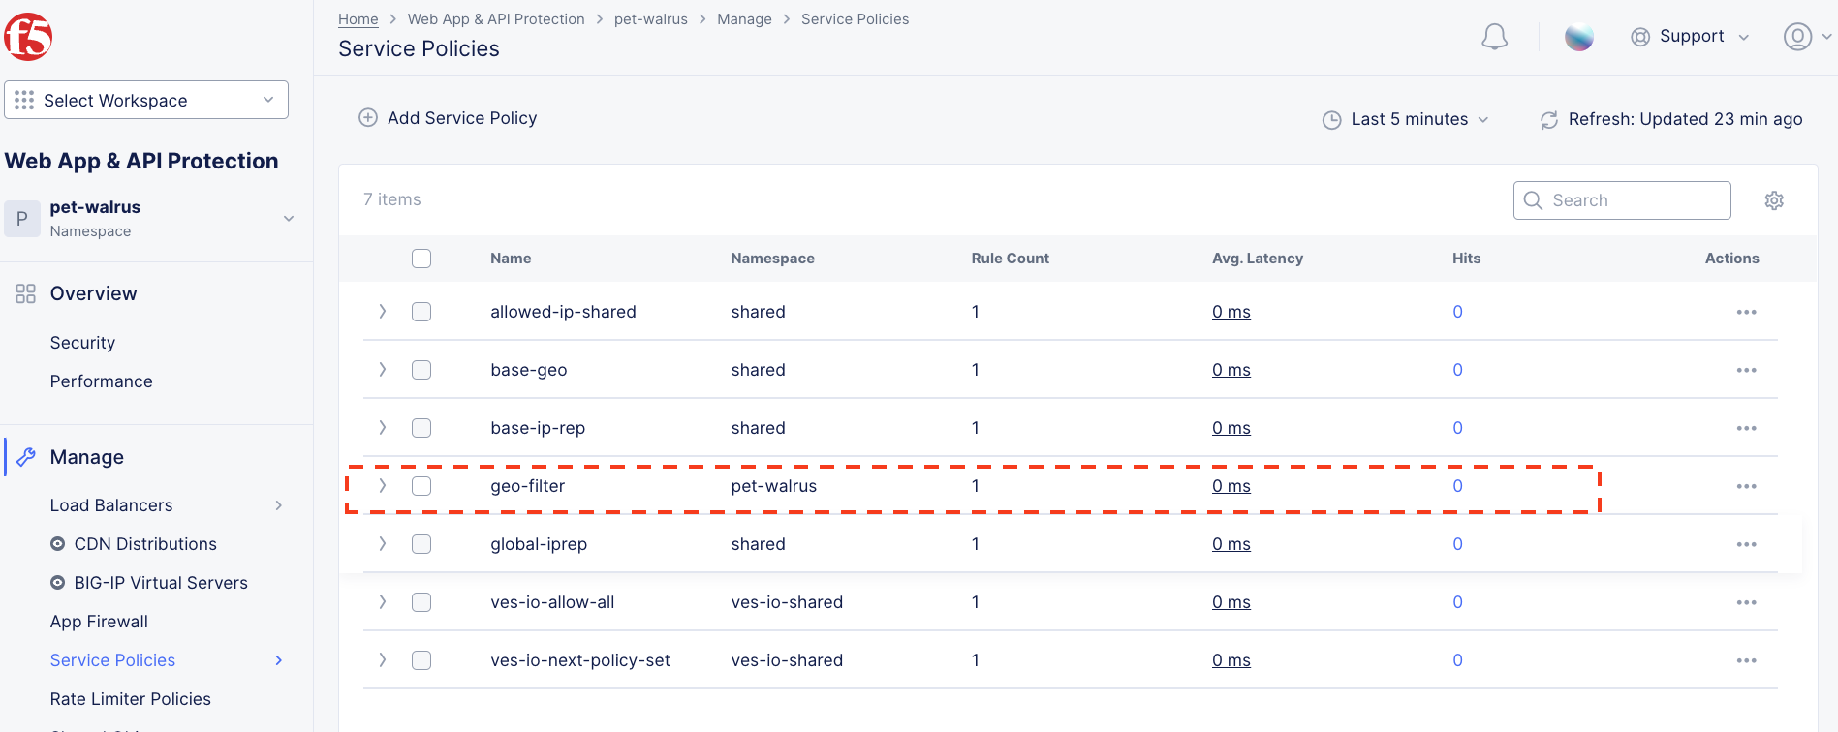Click the Home breadcrumb link
The image size is (1838, 732).
358,19
